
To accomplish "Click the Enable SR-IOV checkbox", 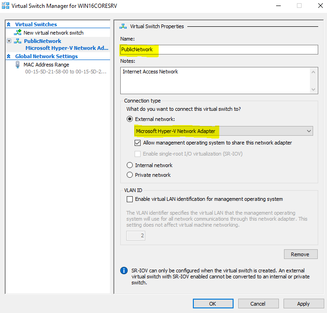I will [137, 154].
